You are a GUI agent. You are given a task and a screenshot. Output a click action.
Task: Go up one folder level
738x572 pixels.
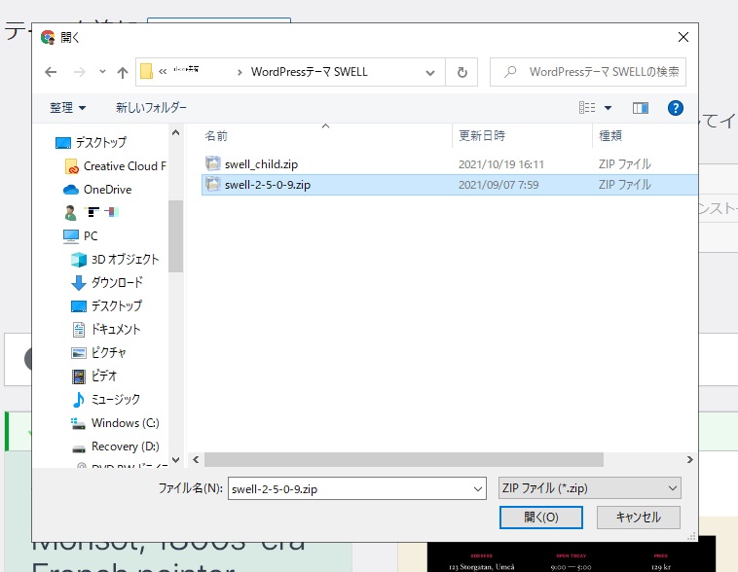123,72
